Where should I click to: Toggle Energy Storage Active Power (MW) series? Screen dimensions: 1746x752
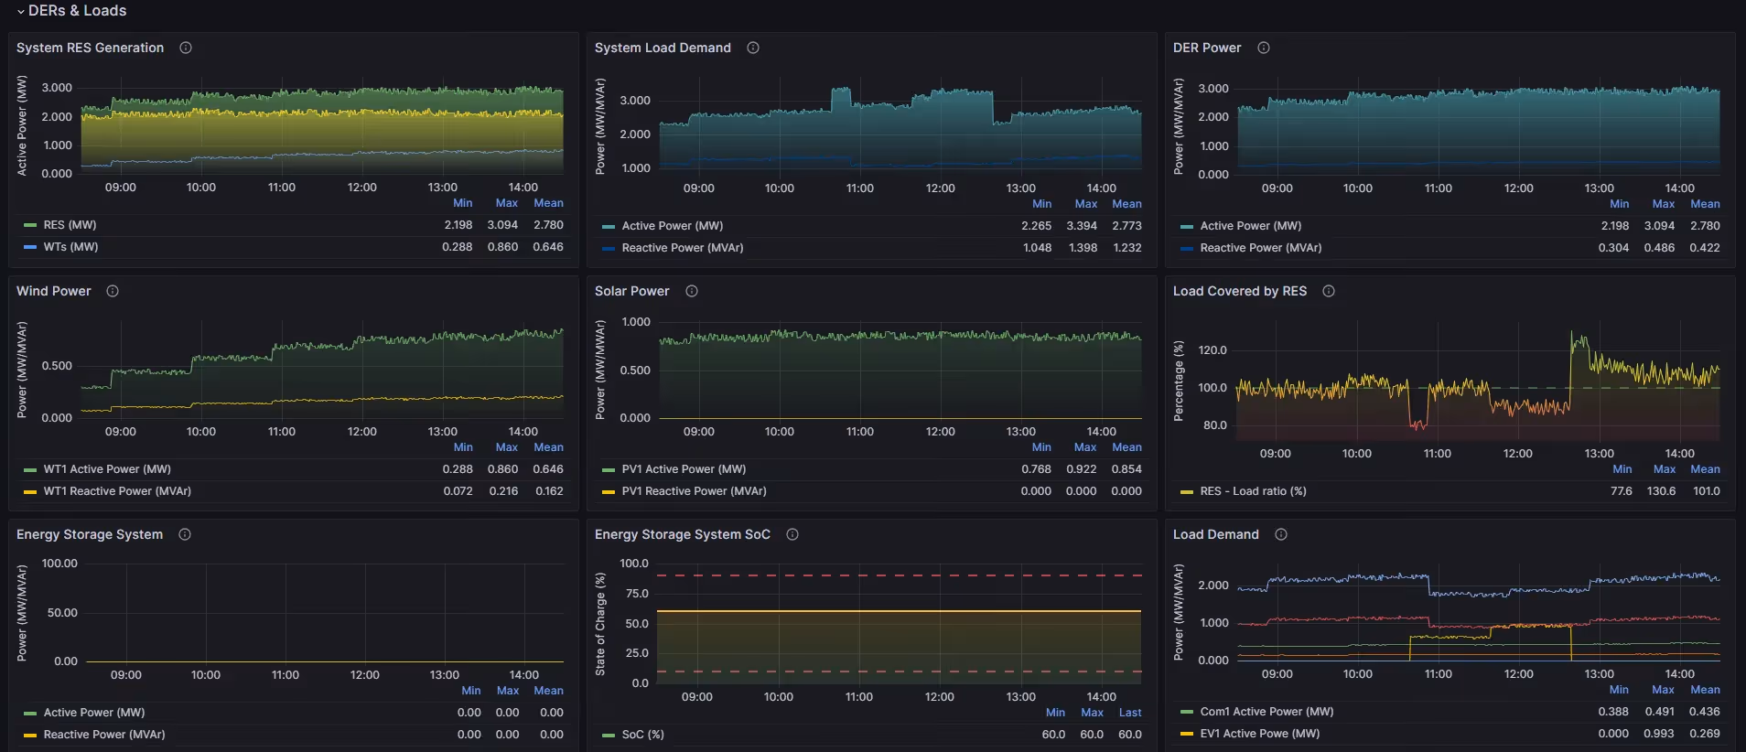[x=94, y=713]
